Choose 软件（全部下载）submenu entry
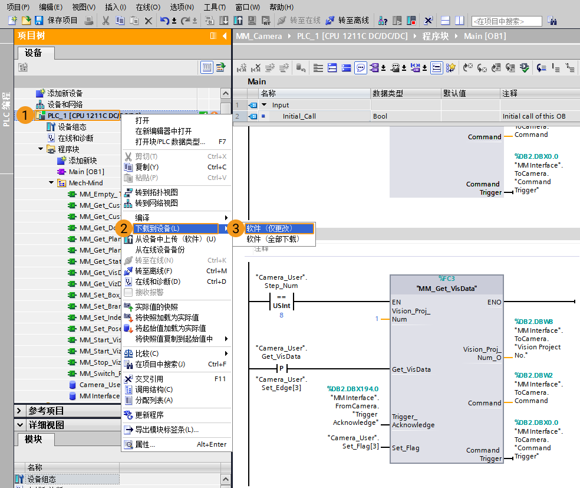 coord(272,239)
